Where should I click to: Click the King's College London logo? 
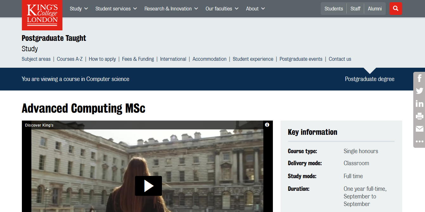(x=42, y=15)
